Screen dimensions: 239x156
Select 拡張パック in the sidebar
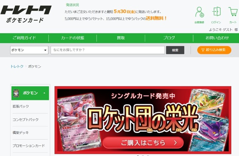21,106
